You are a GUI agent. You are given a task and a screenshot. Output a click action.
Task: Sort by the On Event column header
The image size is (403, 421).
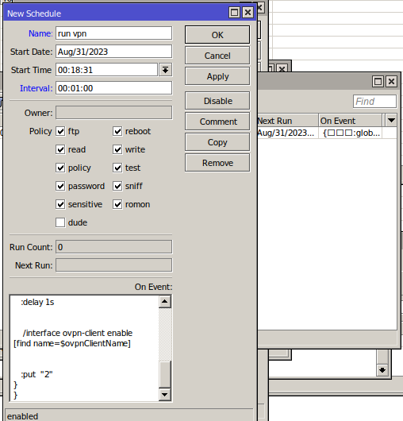[350, 121]
